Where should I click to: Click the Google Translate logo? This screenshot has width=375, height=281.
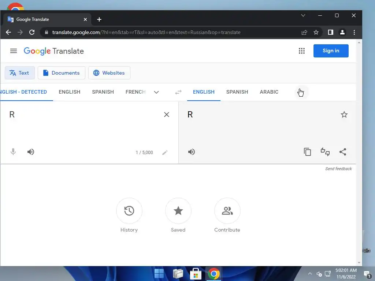pos(53,51)
